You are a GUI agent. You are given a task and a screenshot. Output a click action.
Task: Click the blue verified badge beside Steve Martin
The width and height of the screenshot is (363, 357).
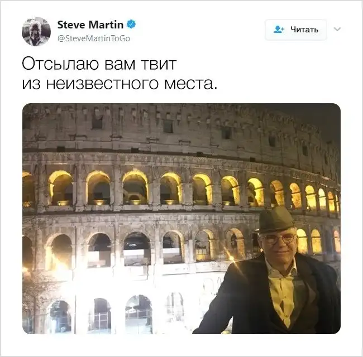click(131, 24)
